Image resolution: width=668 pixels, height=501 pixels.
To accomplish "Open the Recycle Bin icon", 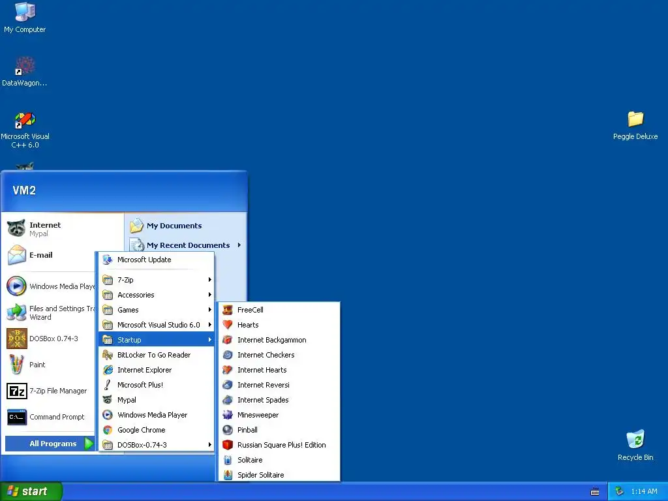I will pyautogui.click(x=635, y=439).
